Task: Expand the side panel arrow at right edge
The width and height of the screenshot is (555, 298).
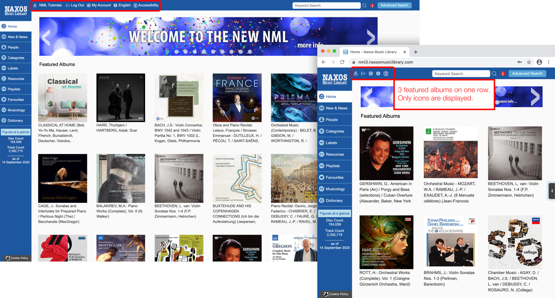Action: click(552, 191)
